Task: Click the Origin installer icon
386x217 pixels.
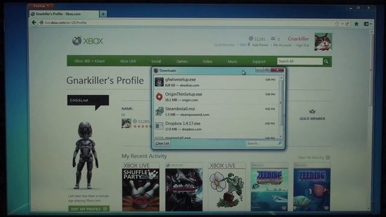Action: click(x=159, y=96)
